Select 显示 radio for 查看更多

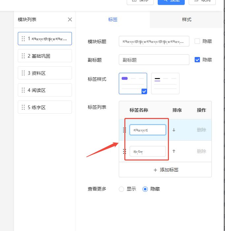point(121,189)
